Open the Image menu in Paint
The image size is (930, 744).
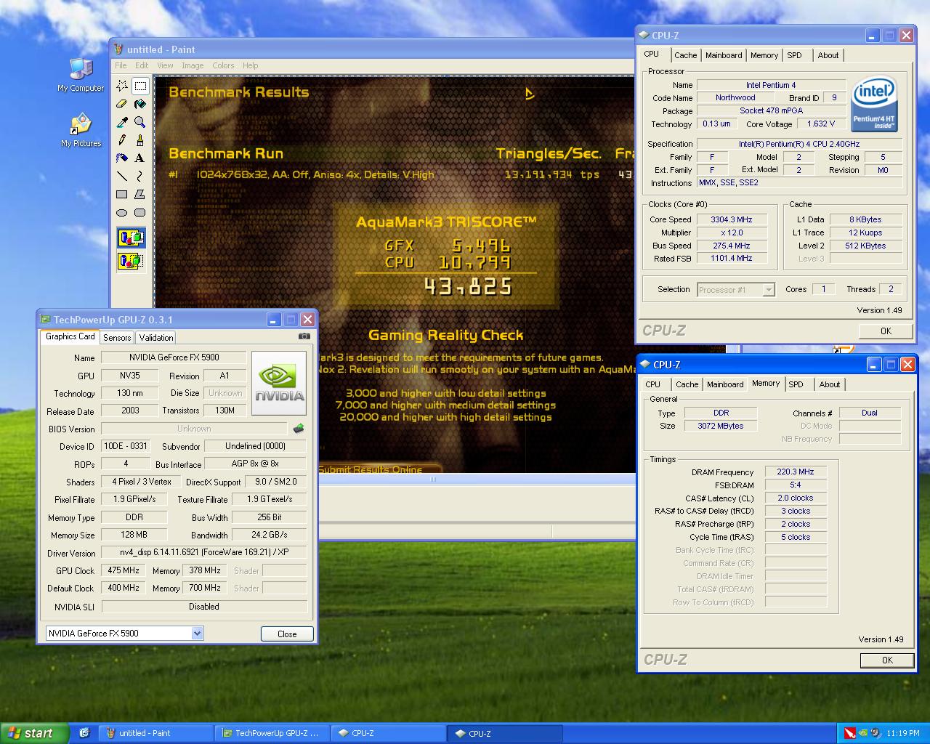(x=193, y=65)
